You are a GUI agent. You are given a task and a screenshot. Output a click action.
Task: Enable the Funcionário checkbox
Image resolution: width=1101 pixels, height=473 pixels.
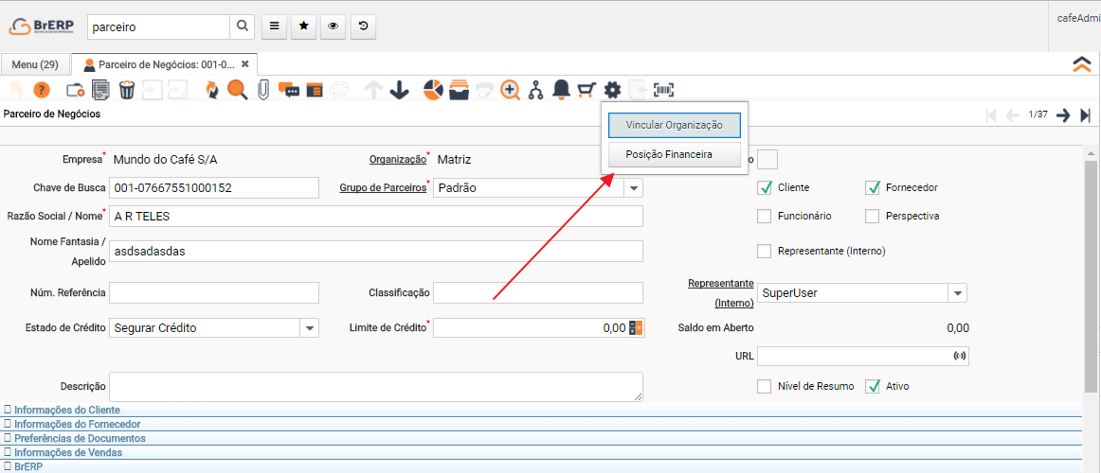click(765, 216)
